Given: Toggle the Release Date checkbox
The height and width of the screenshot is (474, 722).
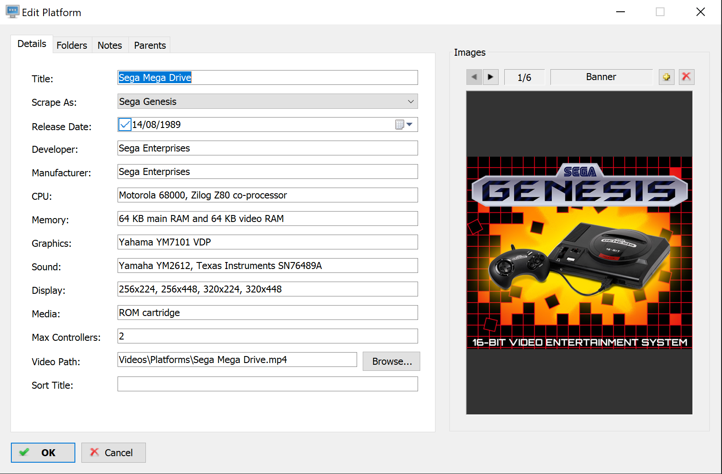Looking at the screenshot, I should pyautogui.click(x=125, y=124).
